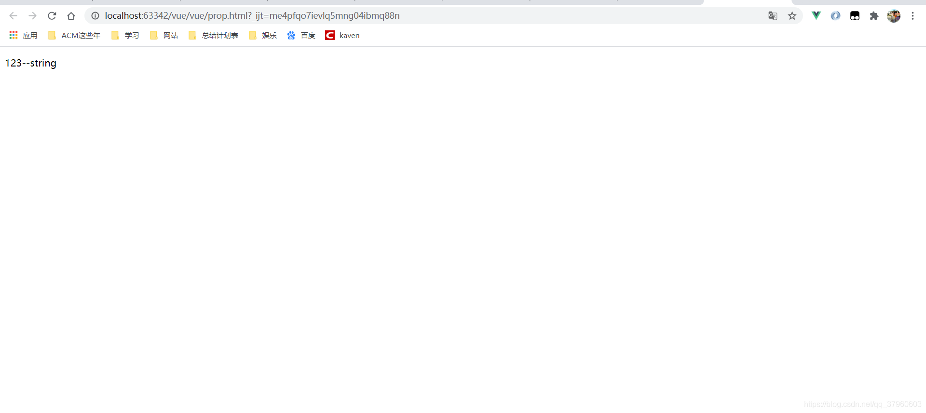Screen dimensions: 926x413
Task: Go to the home page
Action: (71, 16)
